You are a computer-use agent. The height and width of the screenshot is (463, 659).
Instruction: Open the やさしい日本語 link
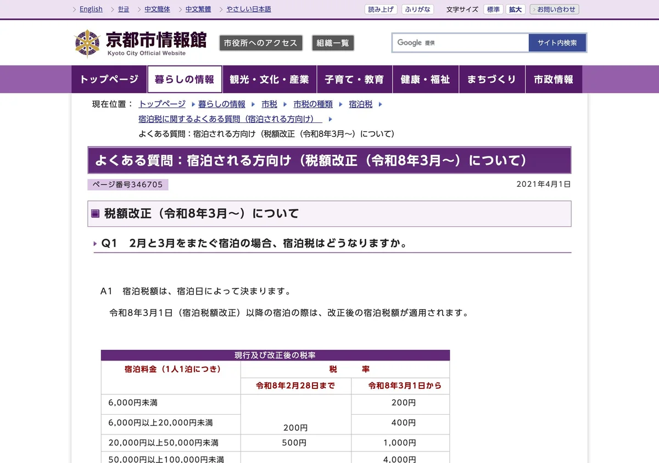249,9
